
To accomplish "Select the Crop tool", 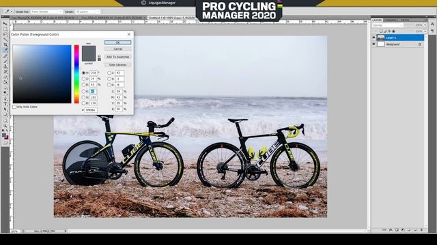I will tap(5, 45).
